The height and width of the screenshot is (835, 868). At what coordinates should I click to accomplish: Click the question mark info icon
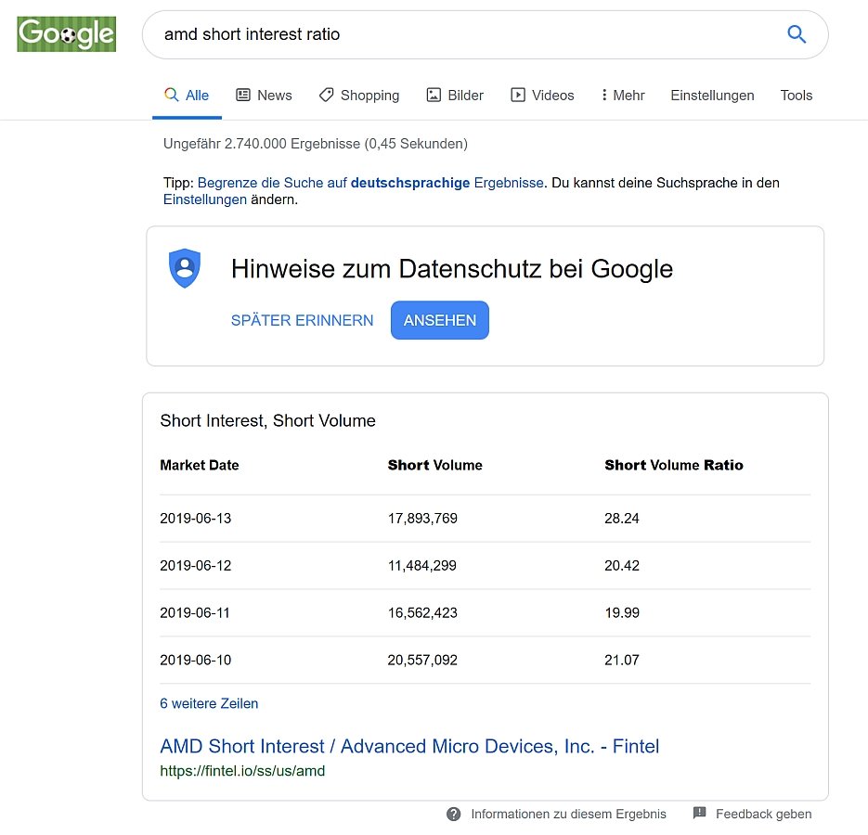454,814
